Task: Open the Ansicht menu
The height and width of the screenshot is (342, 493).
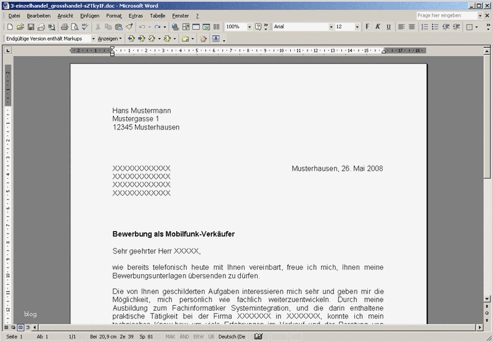Action: (x=65, y=16)
